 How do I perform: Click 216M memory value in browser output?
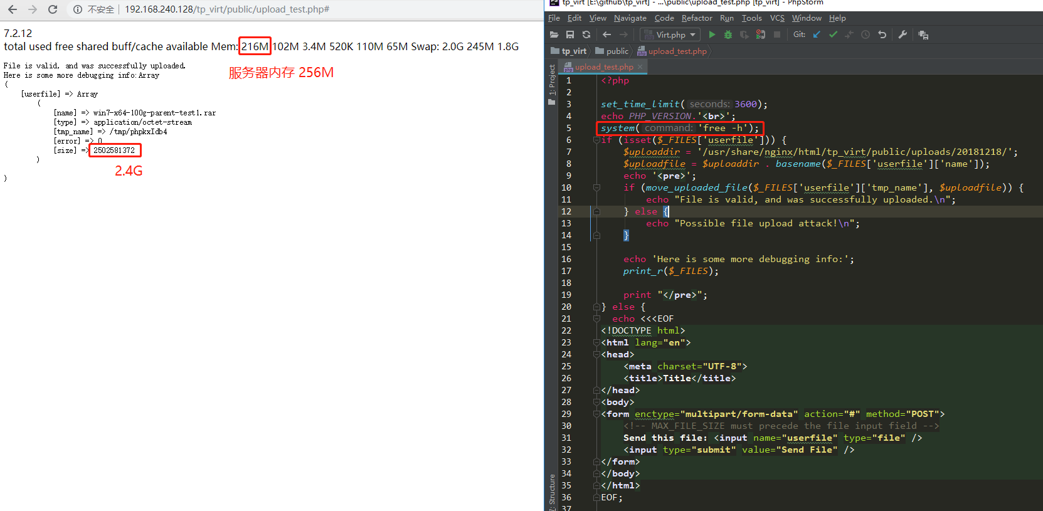pyautogui.click(x=255, y=46)
